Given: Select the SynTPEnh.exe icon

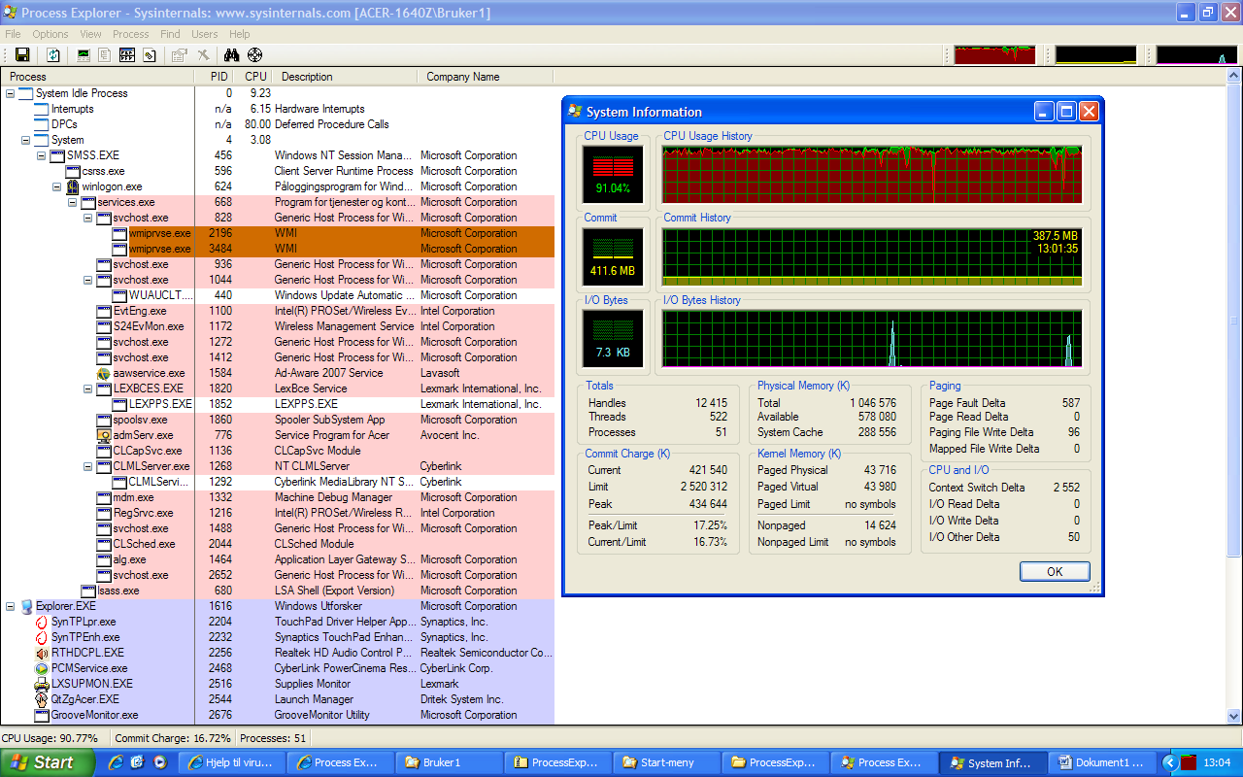Looking at the screenshot, I should pyautogui.click(x=42, y=637).
